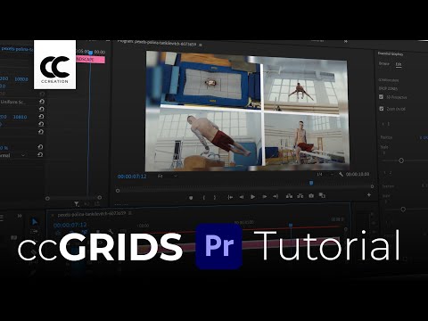Click the Lift button icon

point(289,196)
